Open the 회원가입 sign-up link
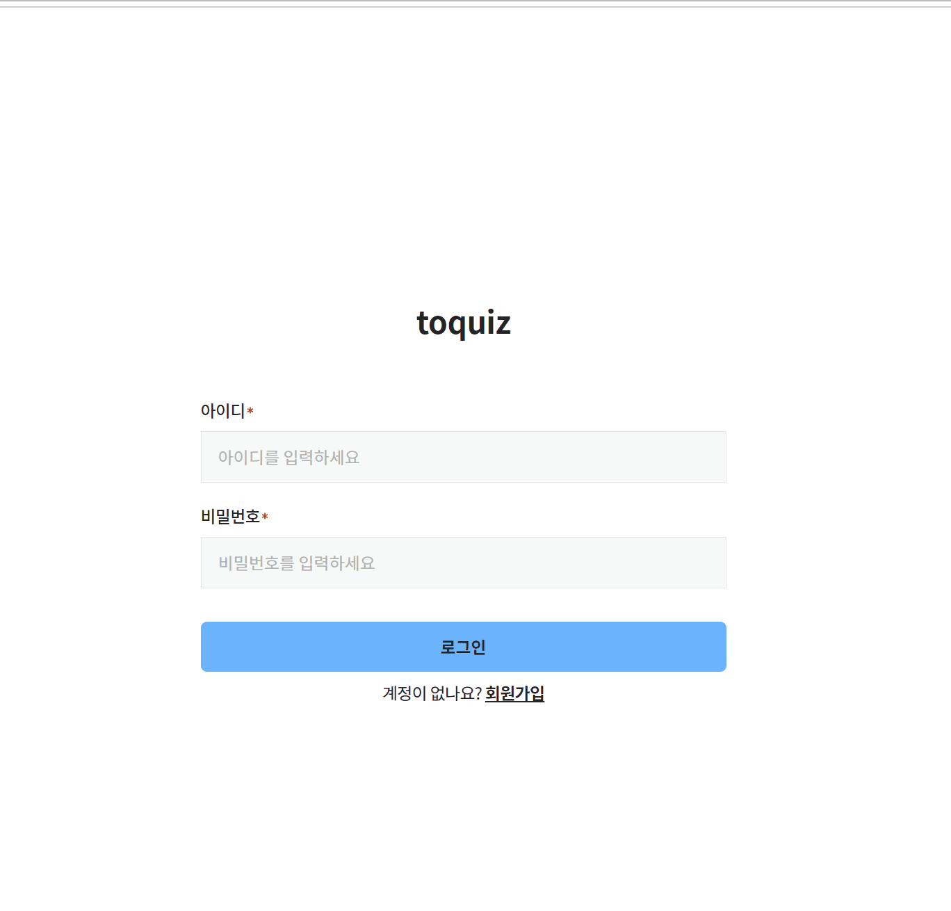This screenshot has height=911, width=951. [514, 693]
